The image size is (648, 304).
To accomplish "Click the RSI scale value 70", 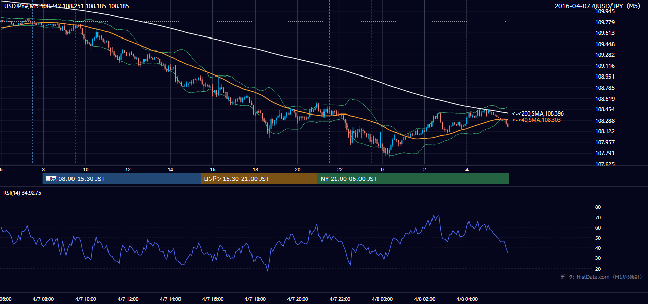I will point(598,217).
